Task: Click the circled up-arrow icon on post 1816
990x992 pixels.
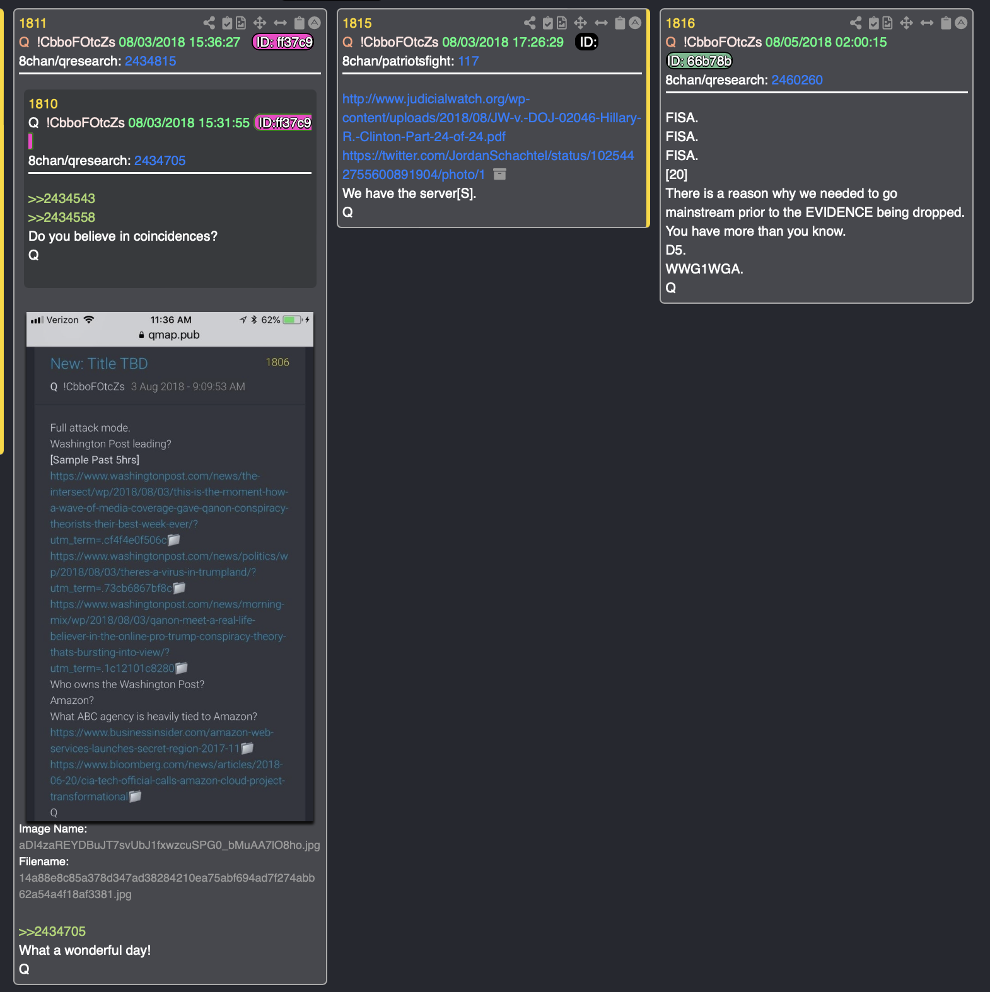Action: pyautogui.click(x=961, y=23)
